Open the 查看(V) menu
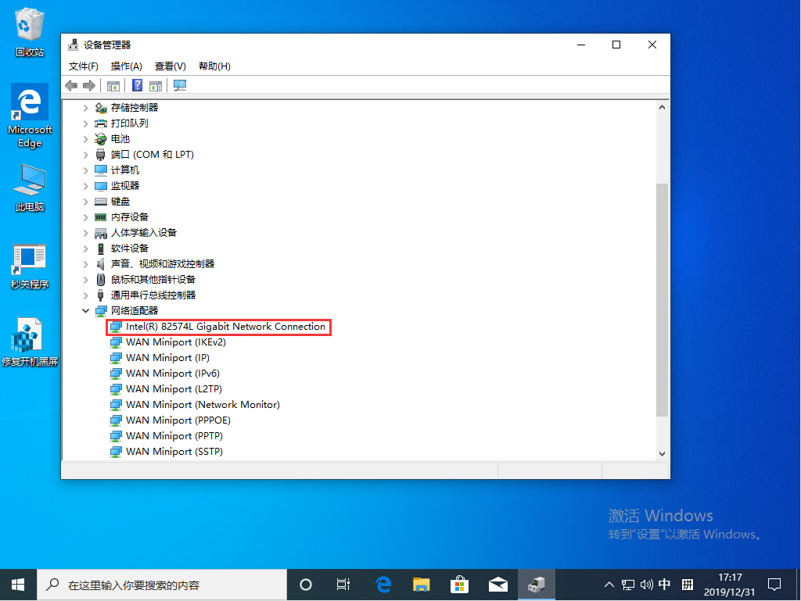The image size is (801, 601). click(169, 66)
